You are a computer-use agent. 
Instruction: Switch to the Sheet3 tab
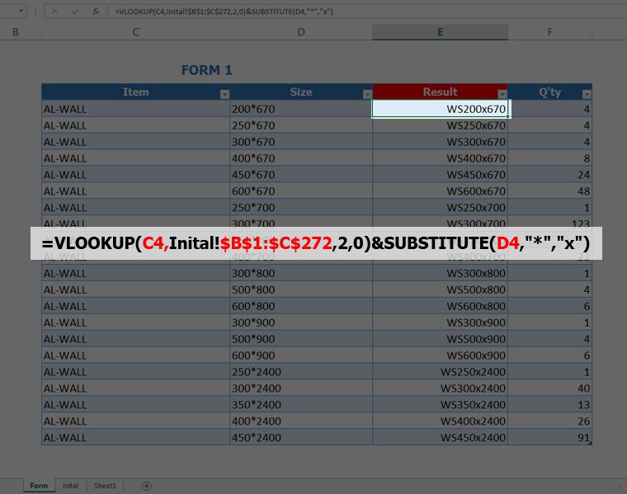[105, 486]
